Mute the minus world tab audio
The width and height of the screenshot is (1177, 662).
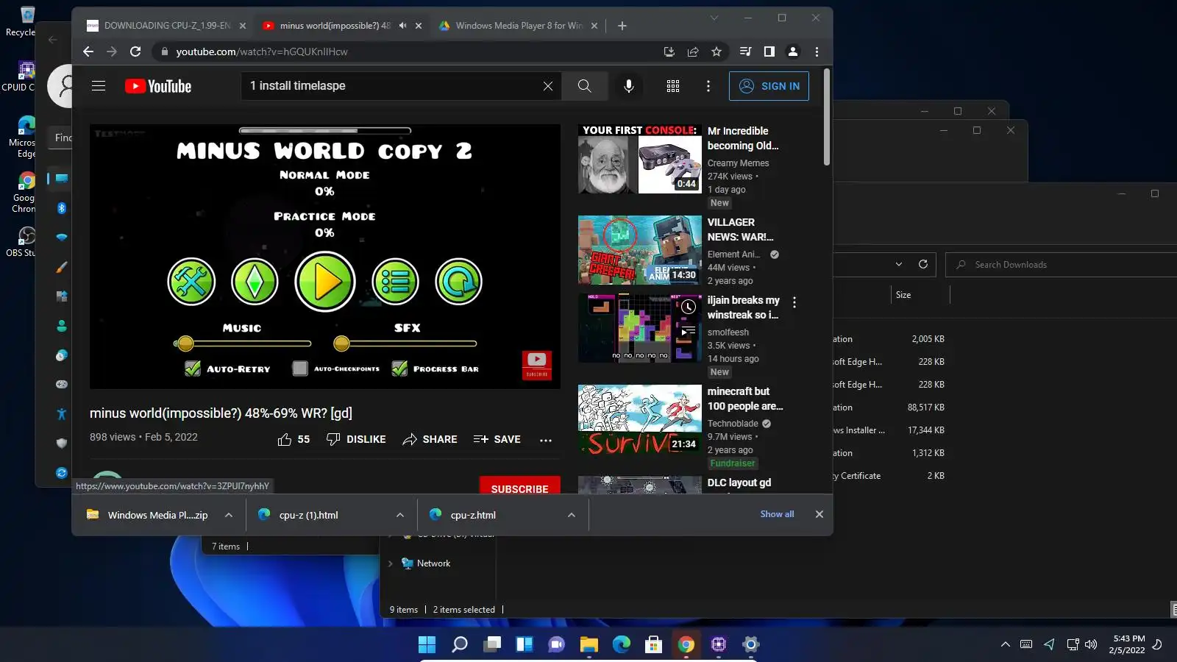coord(403,26)
